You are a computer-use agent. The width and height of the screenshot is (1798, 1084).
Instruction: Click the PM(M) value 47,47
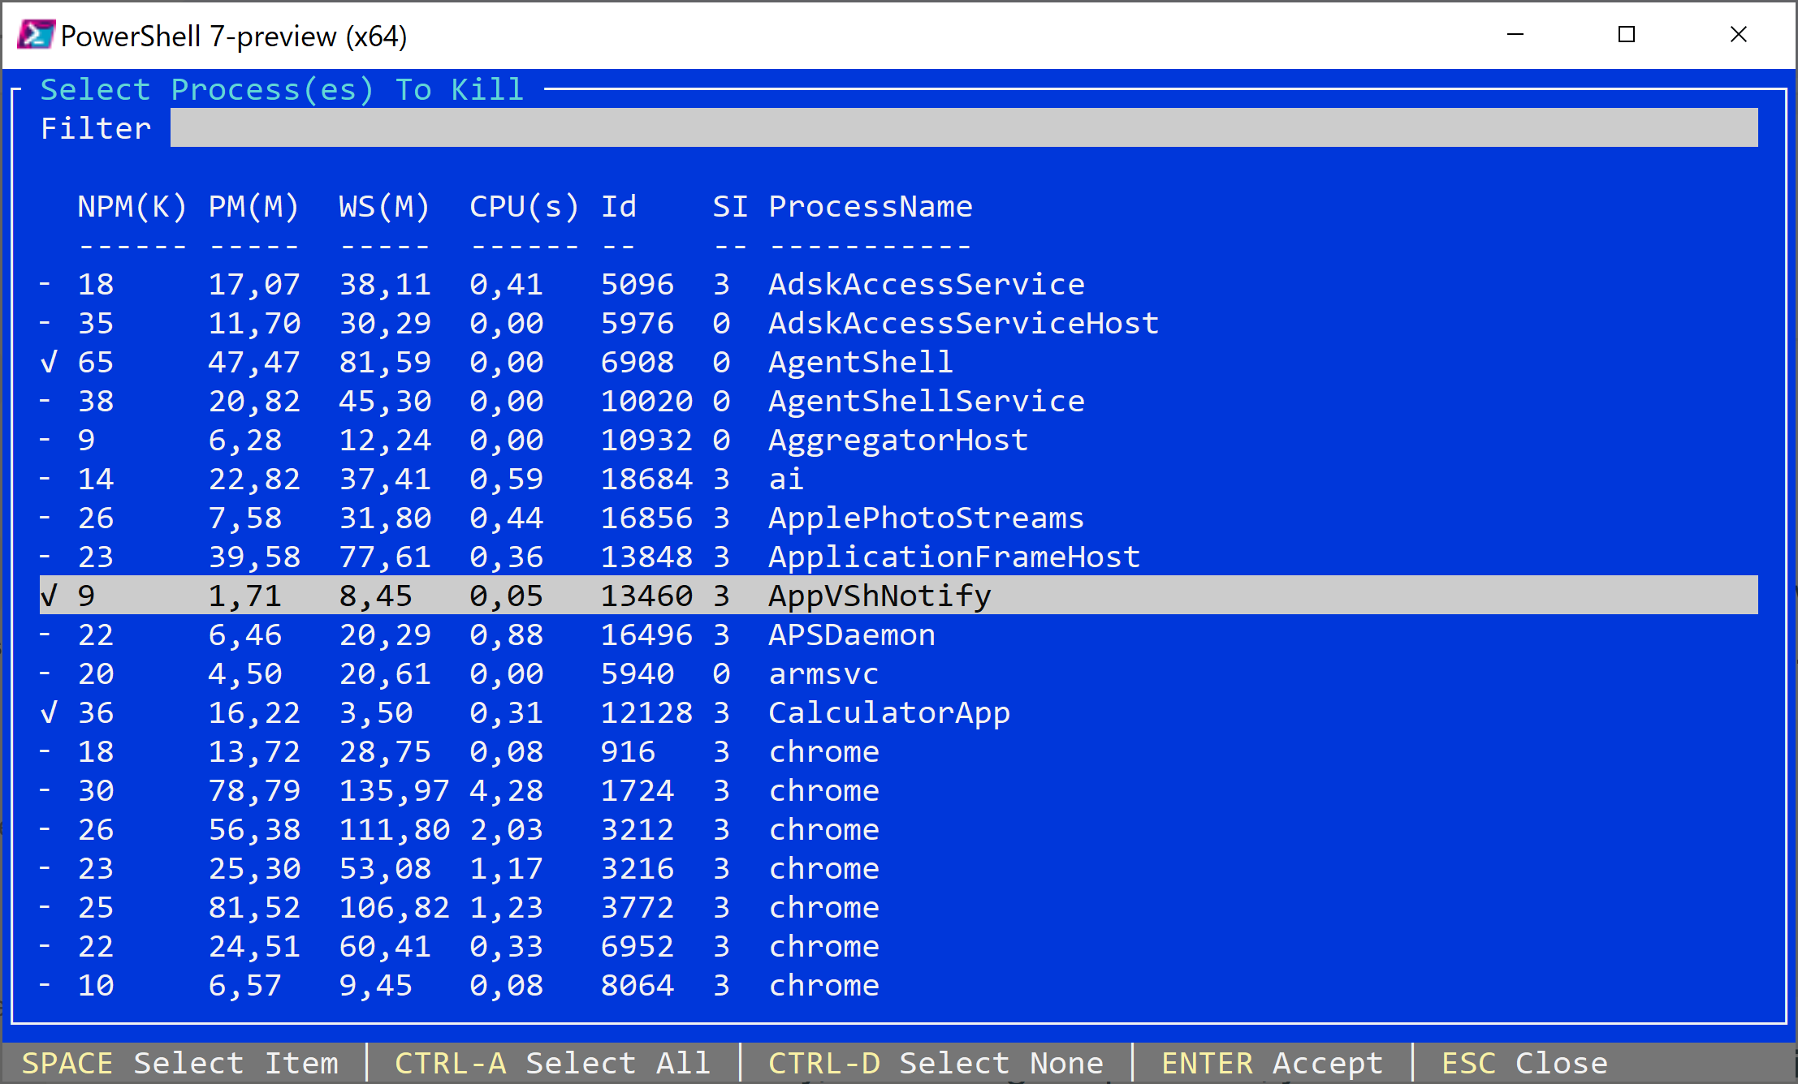pos(254,363)
